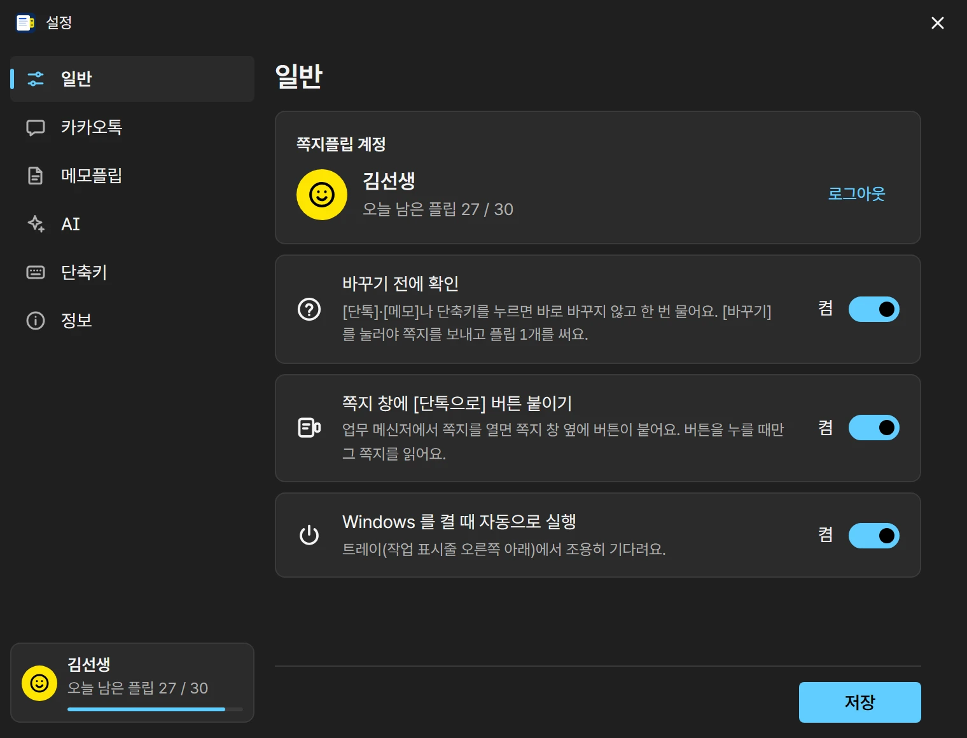
Task: Click the 일반 sliders icon in sidebar
Action: pos(36,79)
